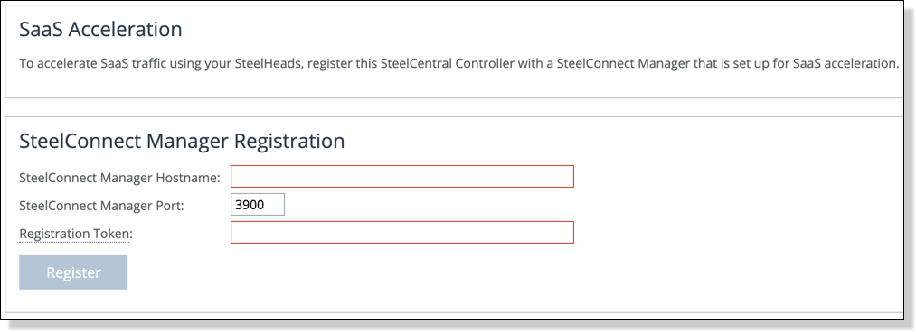The width and height of the screenshot is (916, 332).
Task: Click the SteelConnect Manager Hostname input field
Action: [401, 177]
